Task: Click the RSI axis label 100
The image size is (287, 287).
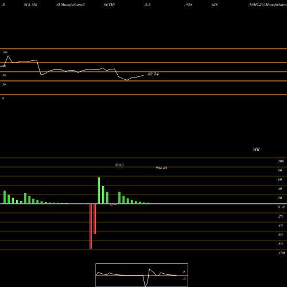Action: point(5,52)
